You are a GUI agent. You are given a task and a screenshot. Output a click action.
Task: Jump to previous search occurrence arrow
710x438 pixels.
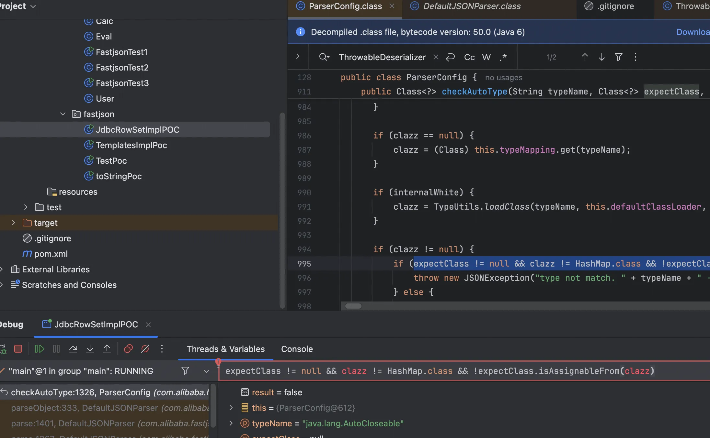coord(585,57)
